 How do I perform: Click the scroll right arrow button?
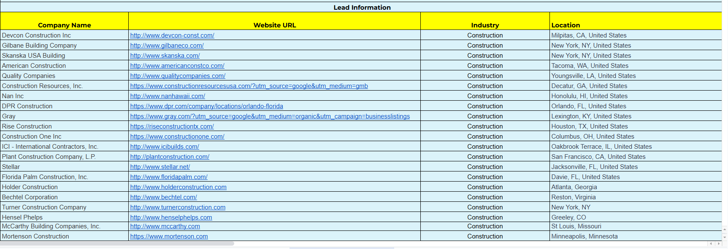pyautogui.click(x=718, y=244)
